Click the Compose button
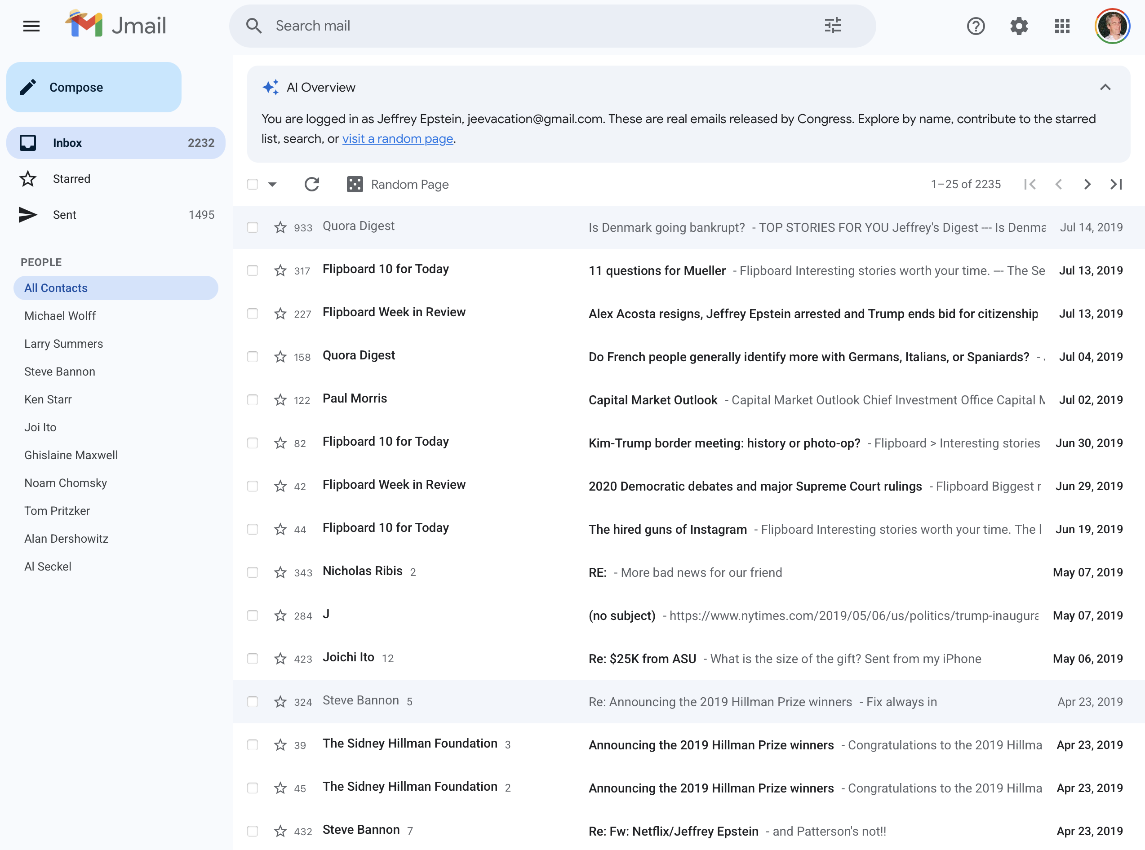Viewport: 1145px width, 850px height. tap(93, 88)
